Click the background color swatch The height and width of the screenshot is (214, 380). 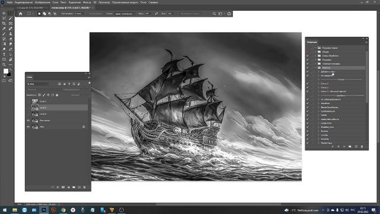point(9,74)
